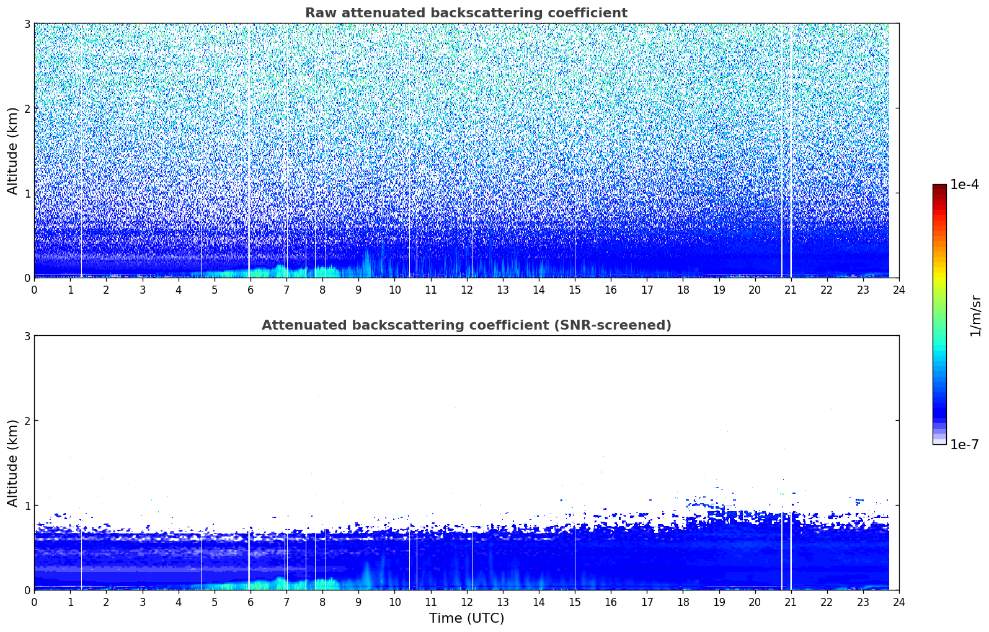This screenshot has height=632, width=989.
Task: Click the "1e-7" colorbar minimum label
Action: pyautogui.click(x=964, y=444)
